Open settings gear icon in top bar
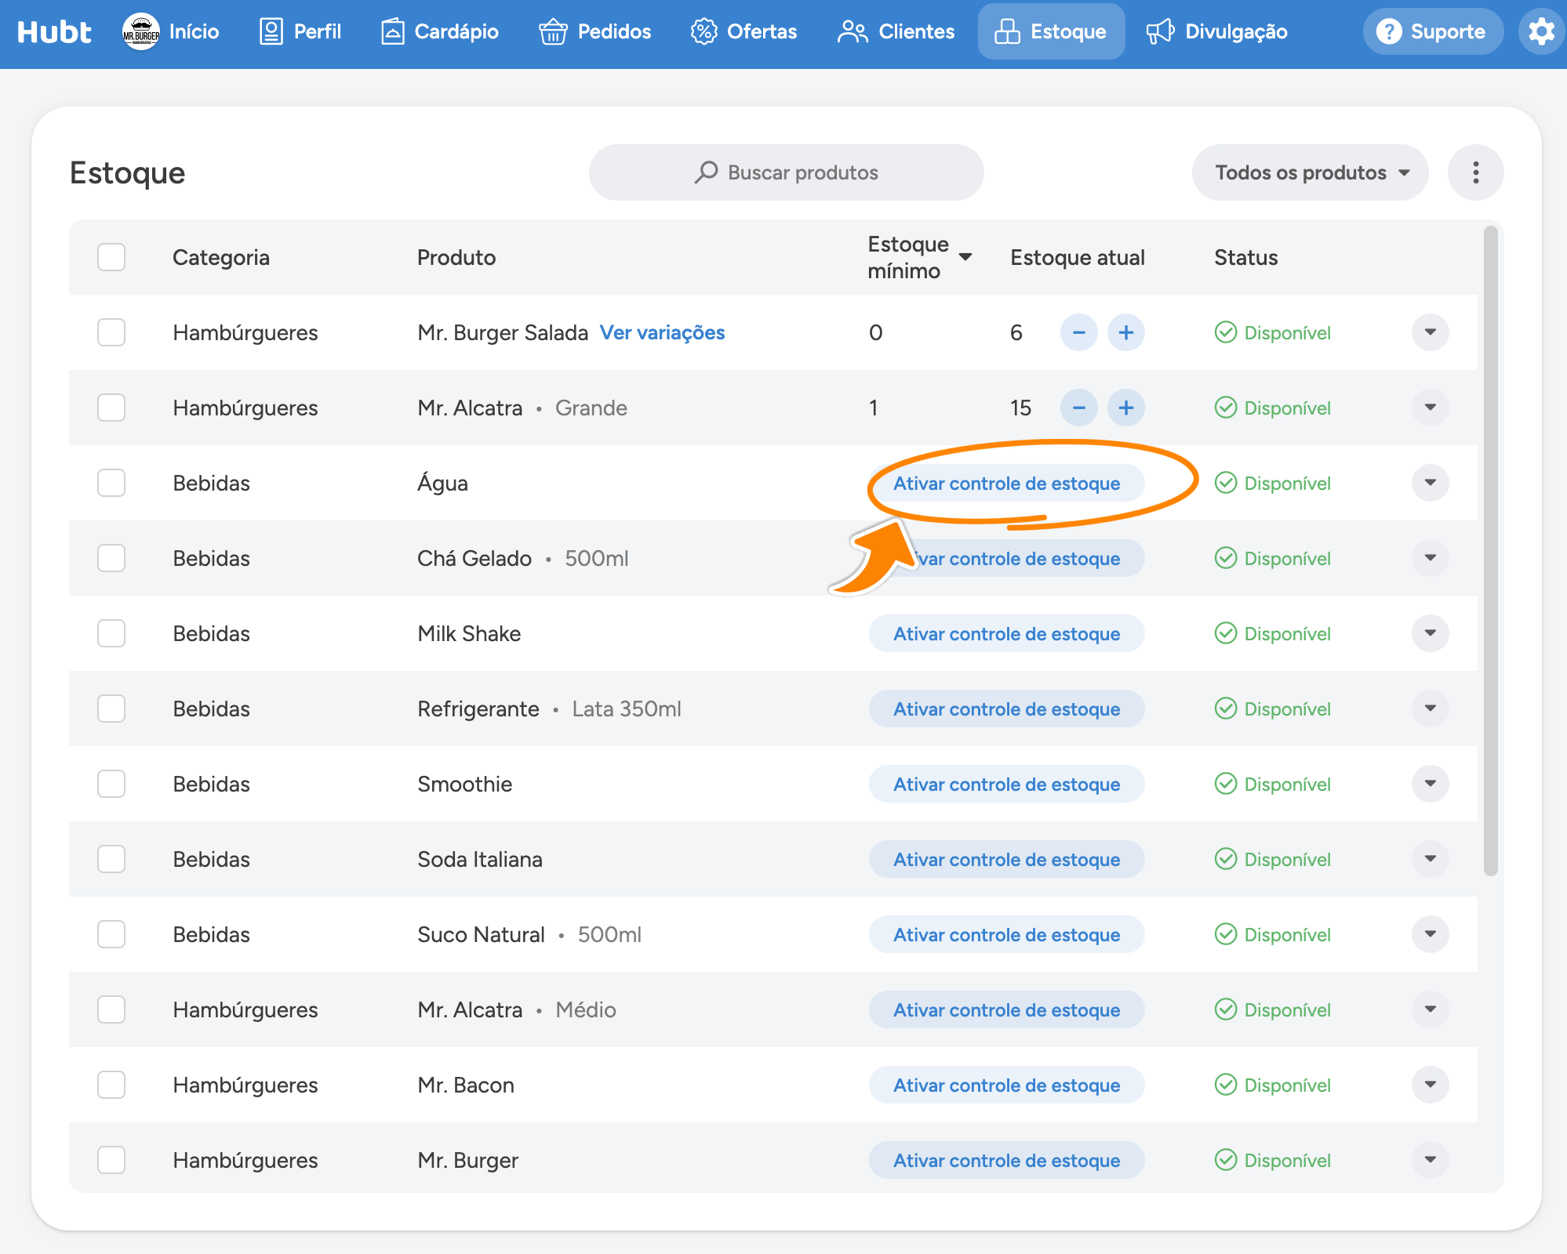Viewport: 1567px width, 1254px height. tap(1541, 31)
